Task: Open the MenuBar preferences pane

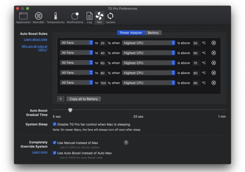Action: 38,18
